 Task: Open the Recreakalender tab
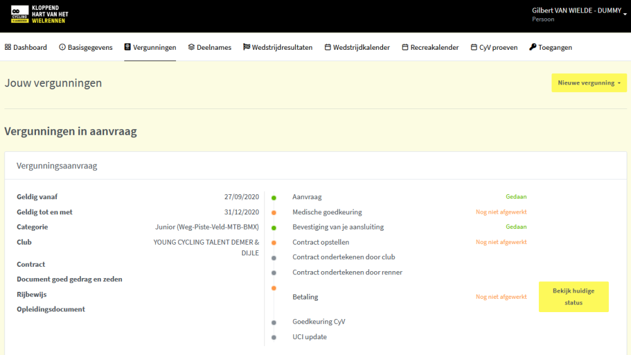point(430,47)
